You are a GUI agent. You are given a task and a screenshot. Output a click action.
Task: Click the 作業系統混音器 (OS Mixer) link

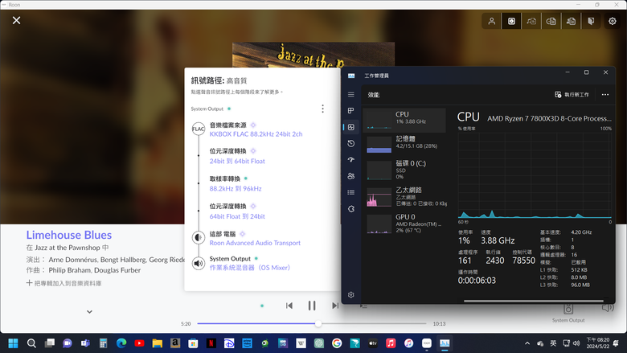point(250,268)
